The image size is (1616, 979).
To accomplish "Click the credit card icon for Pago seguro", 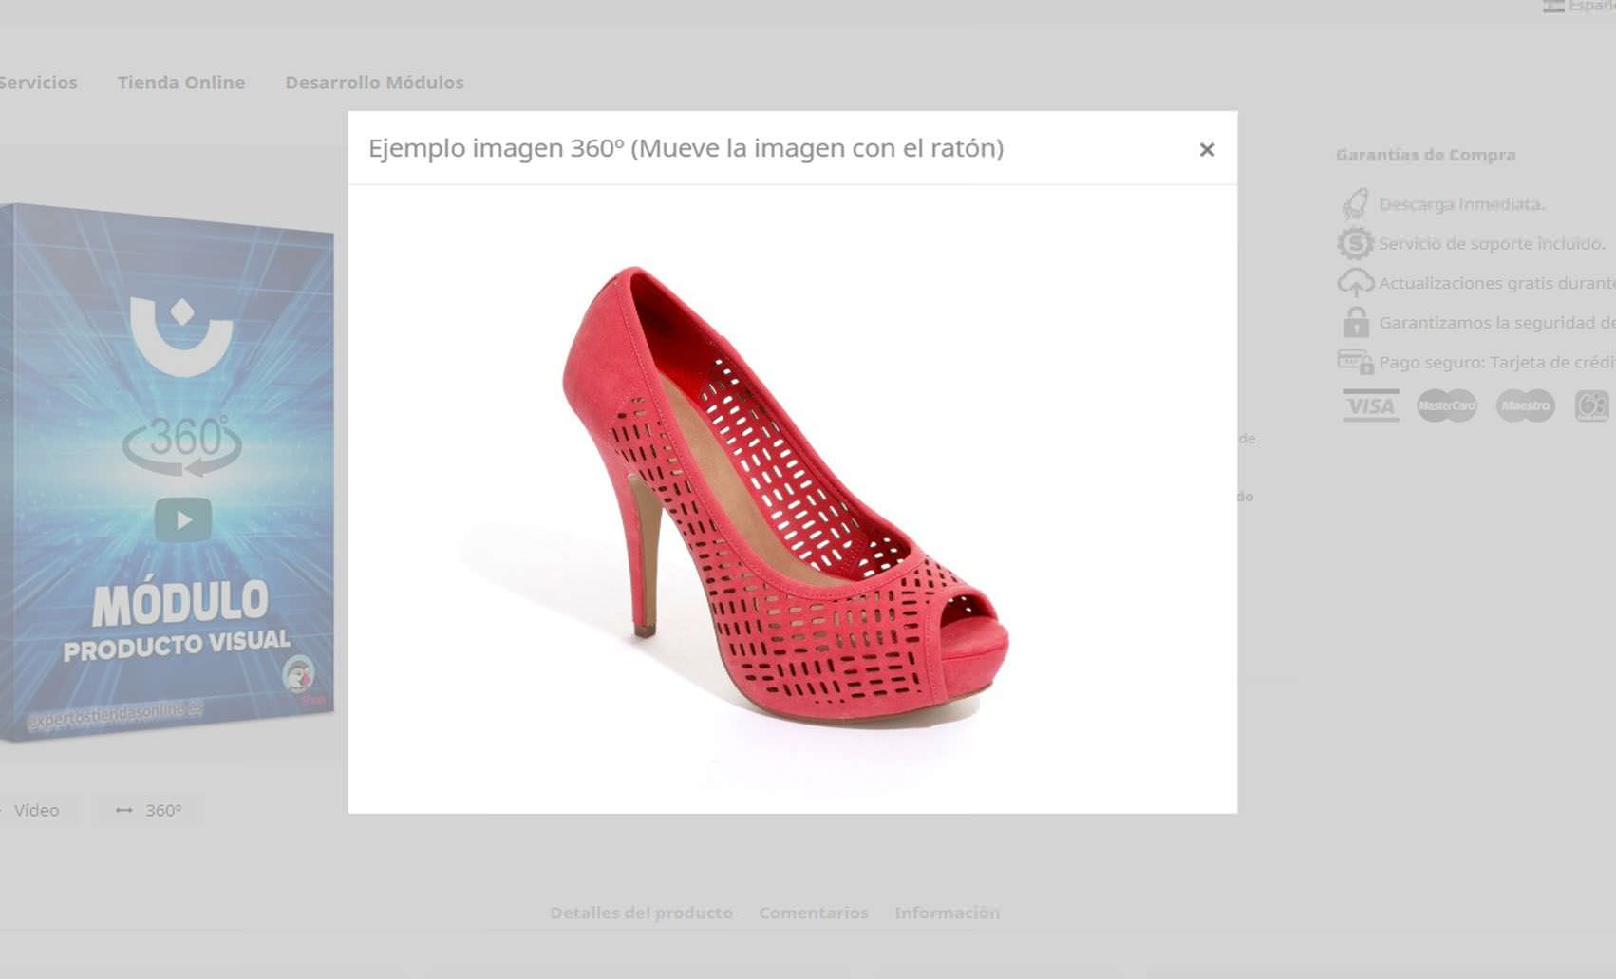I will tap(1356, 361).
